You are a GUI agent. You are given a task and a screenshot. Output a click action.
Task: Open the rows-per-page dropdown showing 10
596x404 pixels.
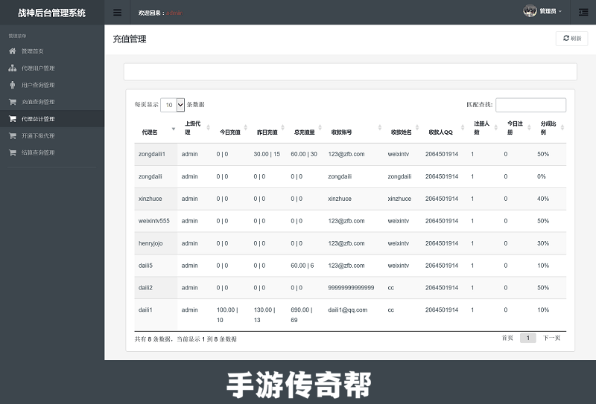(173, 105)
